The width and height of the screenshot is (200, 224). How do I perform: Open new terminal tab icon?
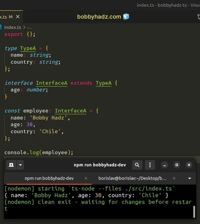click(x=11, y=165)
